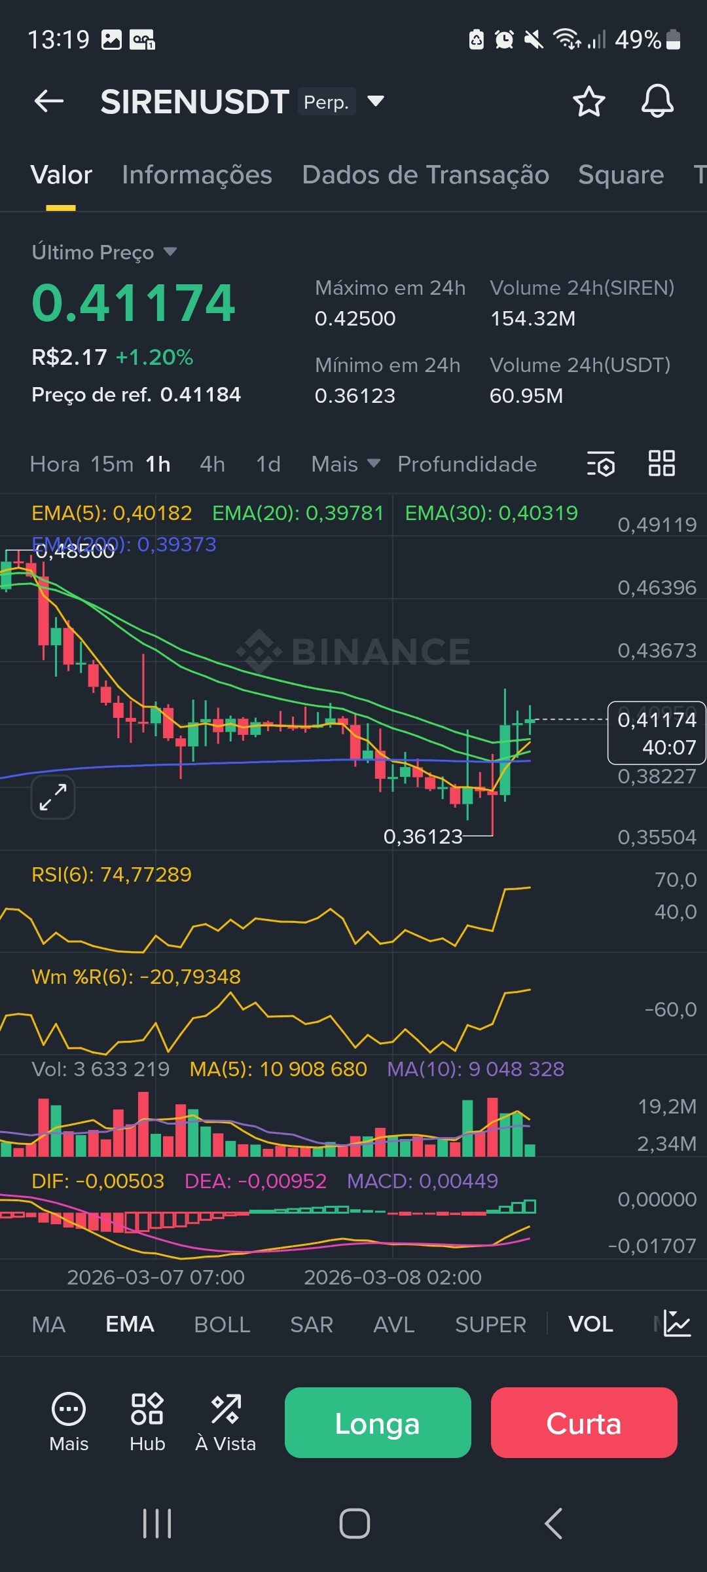Tap the alarm clock status icon
Image resolution: width=707 pixels, height=1572 pixels.
tap(504, 40)
